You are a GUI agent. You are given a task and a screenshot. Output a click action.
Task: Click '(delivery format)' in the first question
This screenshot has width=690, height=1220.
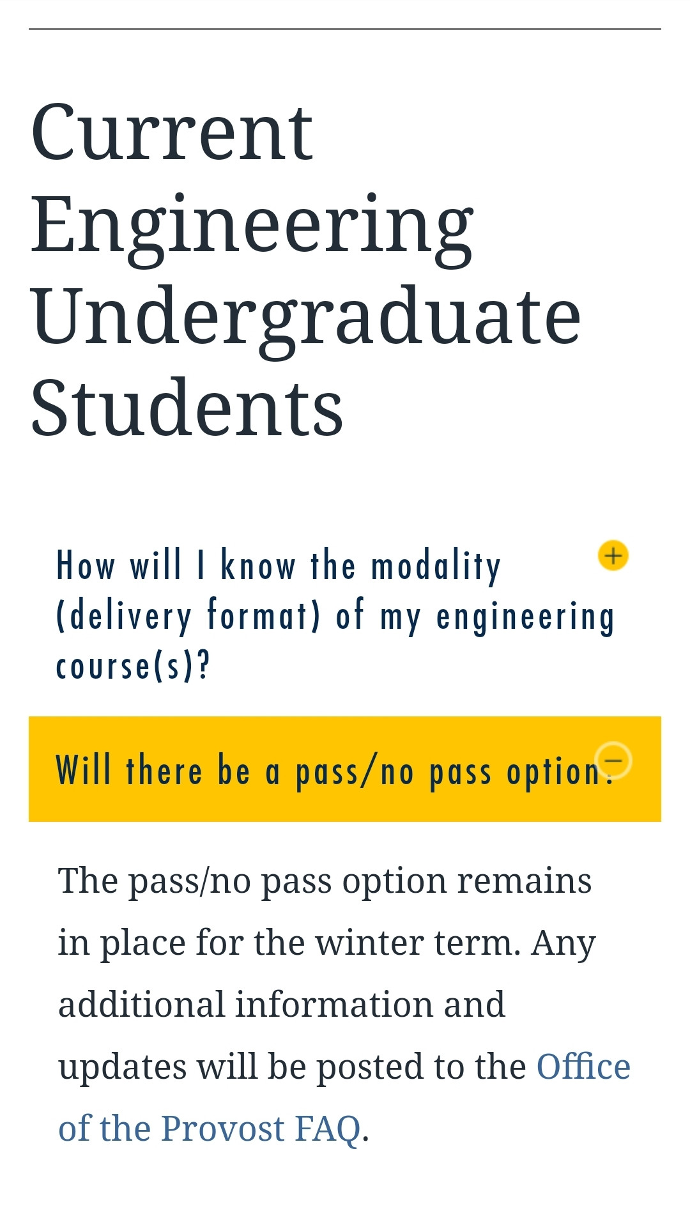pyautogui.click(x=188, y=617)
